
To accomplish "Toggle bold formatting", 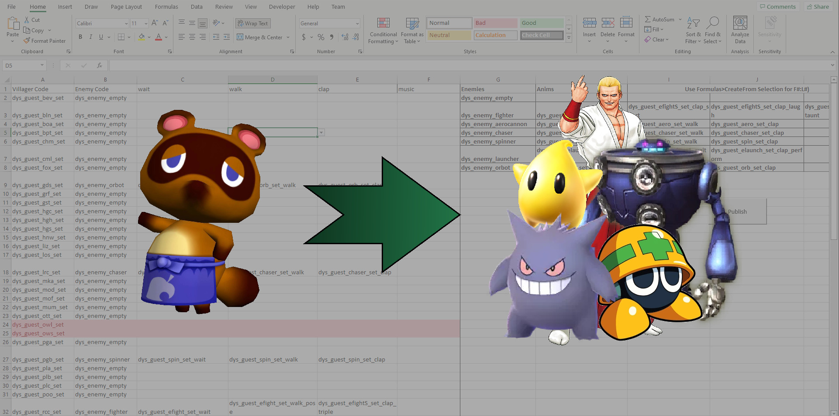I will pos(80,37).
